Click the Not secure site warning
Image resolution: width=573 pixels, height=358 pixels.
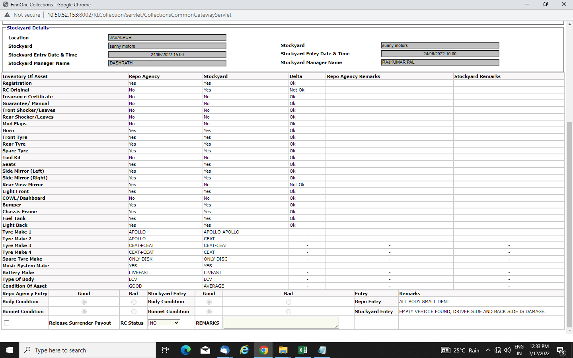click(23, 15)
